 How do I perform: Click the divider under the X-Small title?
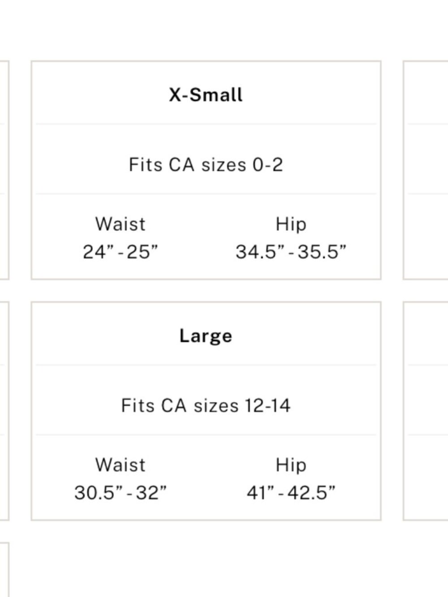[x=206, y=124]
